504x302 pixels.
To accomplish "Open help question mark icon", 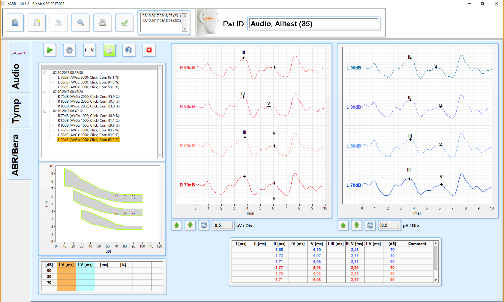I will pos(129,50).
